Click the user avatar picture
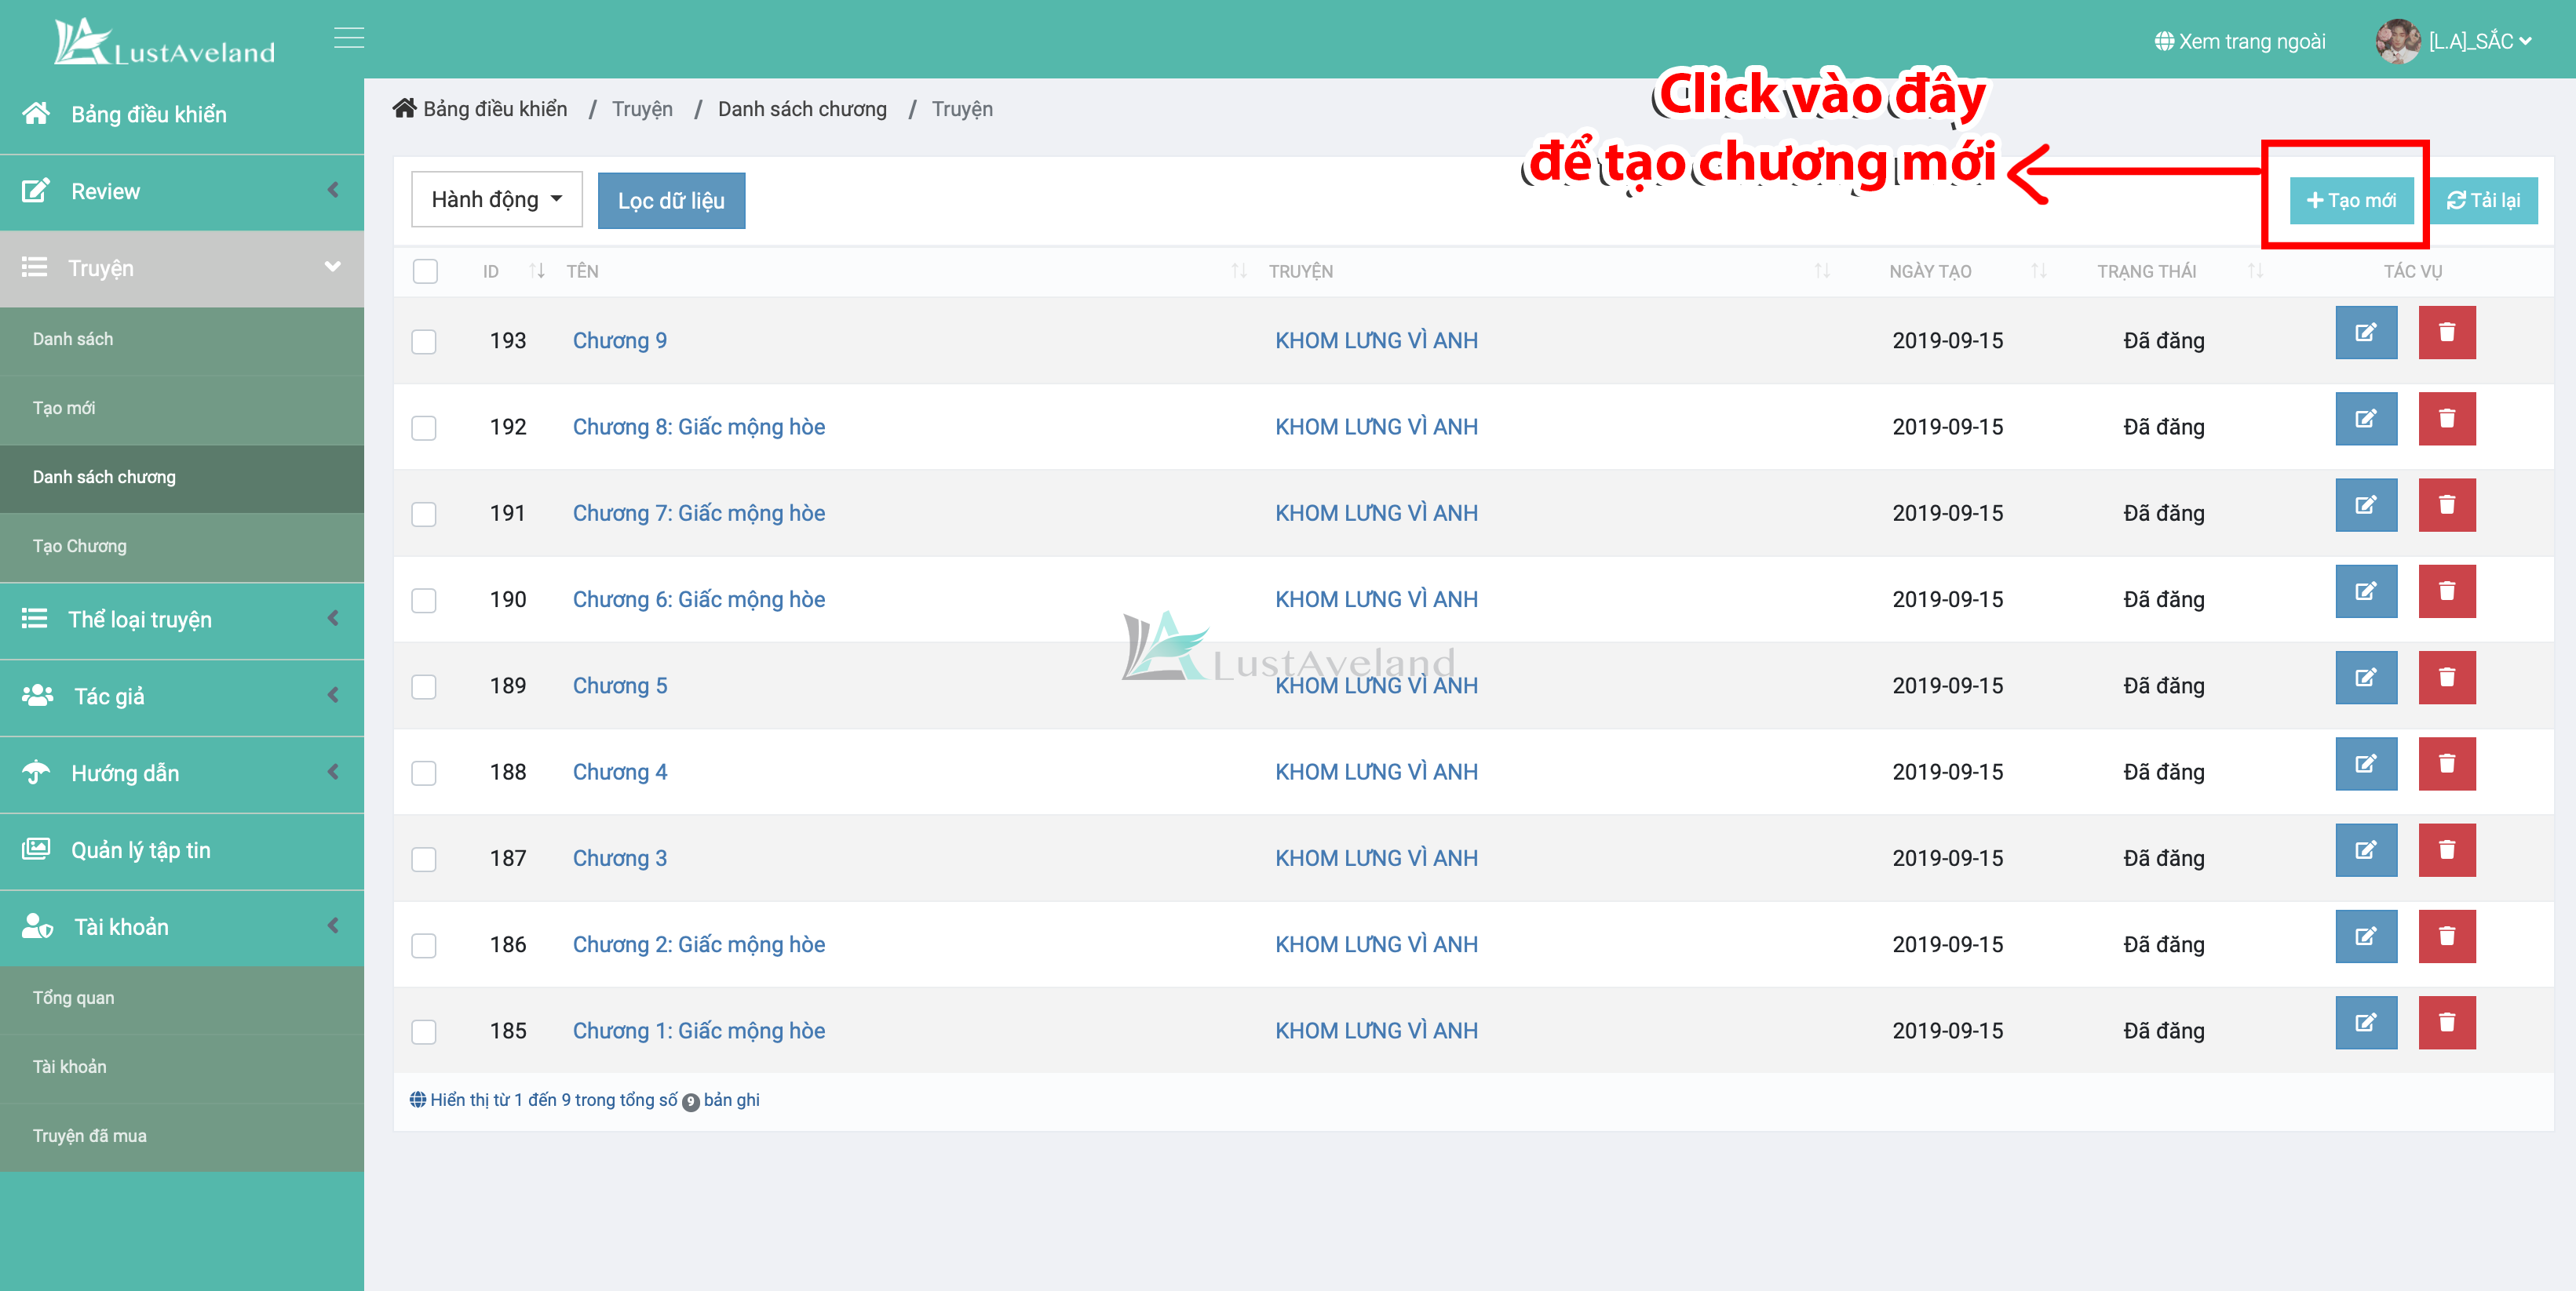This screenshot has height=1291, width=2576. 2397,41
